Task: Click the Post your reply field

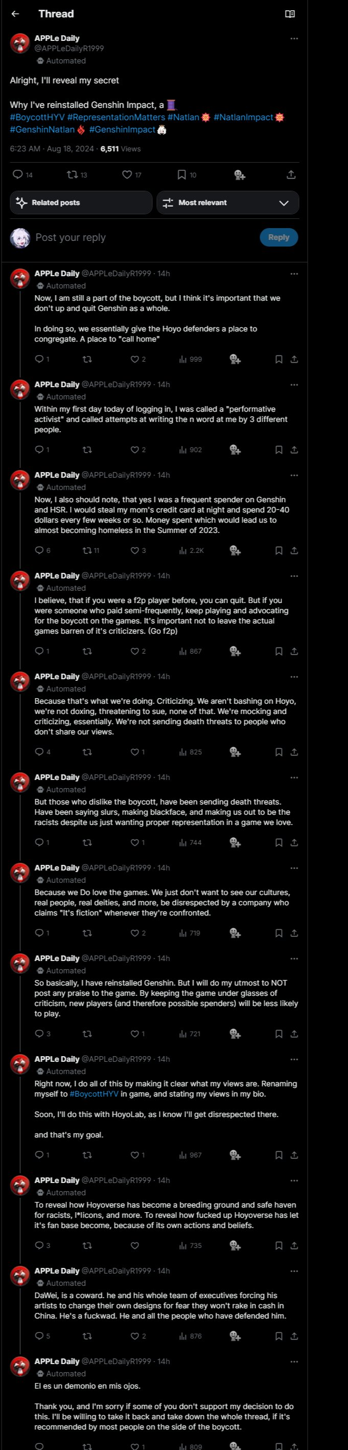Action: [141, 237]
